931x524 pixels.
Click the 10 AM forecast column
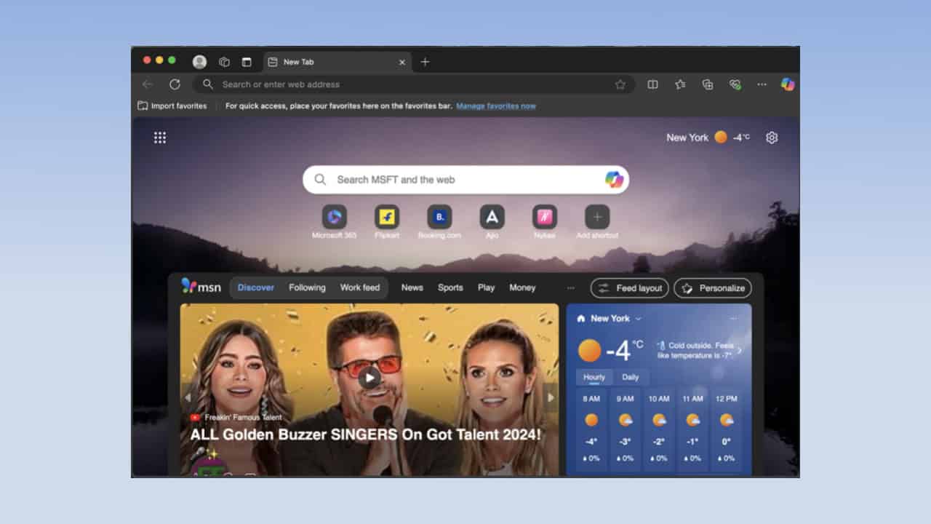point(659,429)
